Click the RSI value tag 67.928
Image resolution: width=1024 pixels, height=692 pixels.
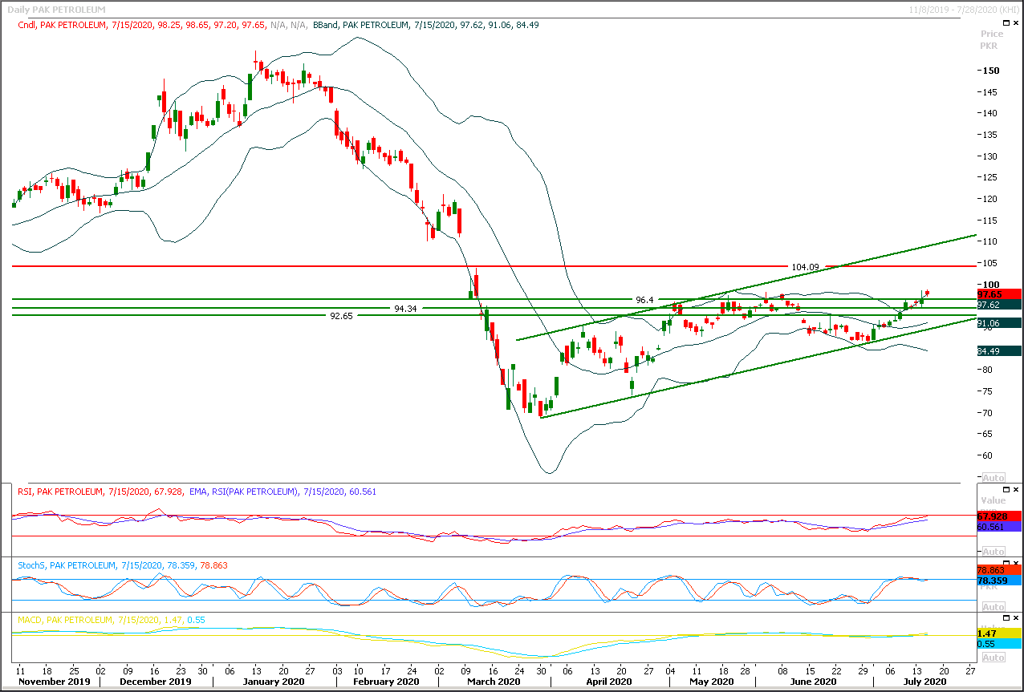point(998,516)
